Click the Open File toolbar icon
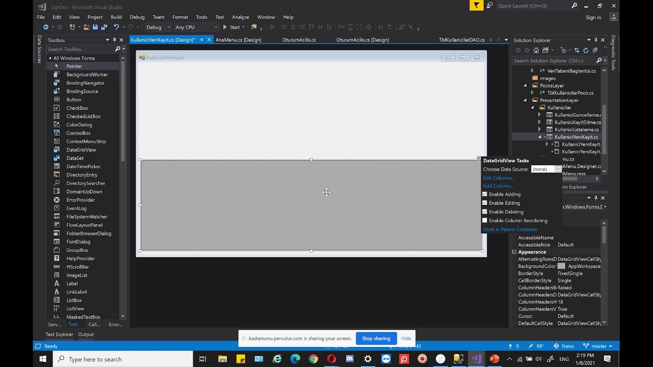 point(86,27)
